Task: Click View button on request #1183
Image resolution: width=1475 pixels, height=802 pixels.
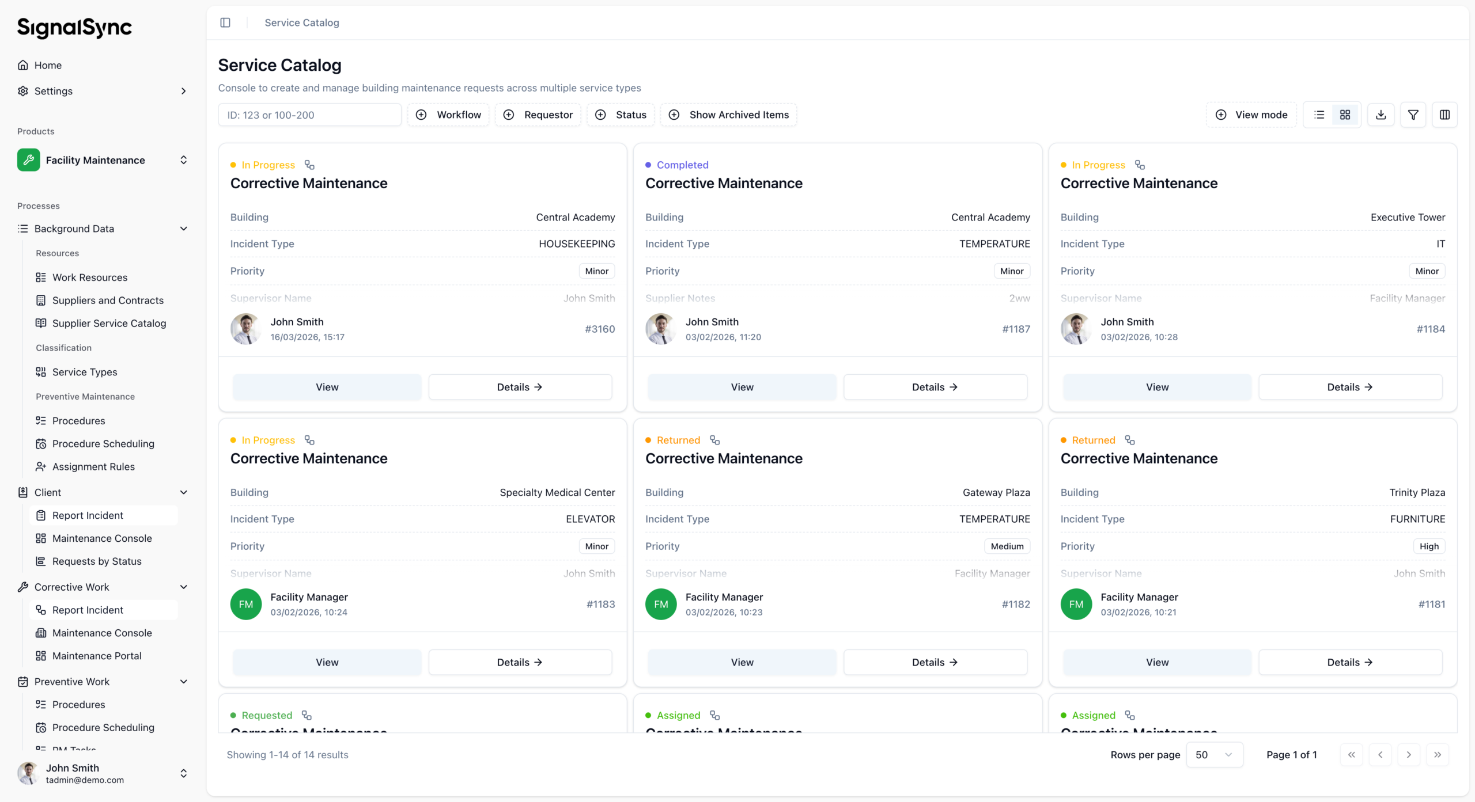Action: pos(327,663)
